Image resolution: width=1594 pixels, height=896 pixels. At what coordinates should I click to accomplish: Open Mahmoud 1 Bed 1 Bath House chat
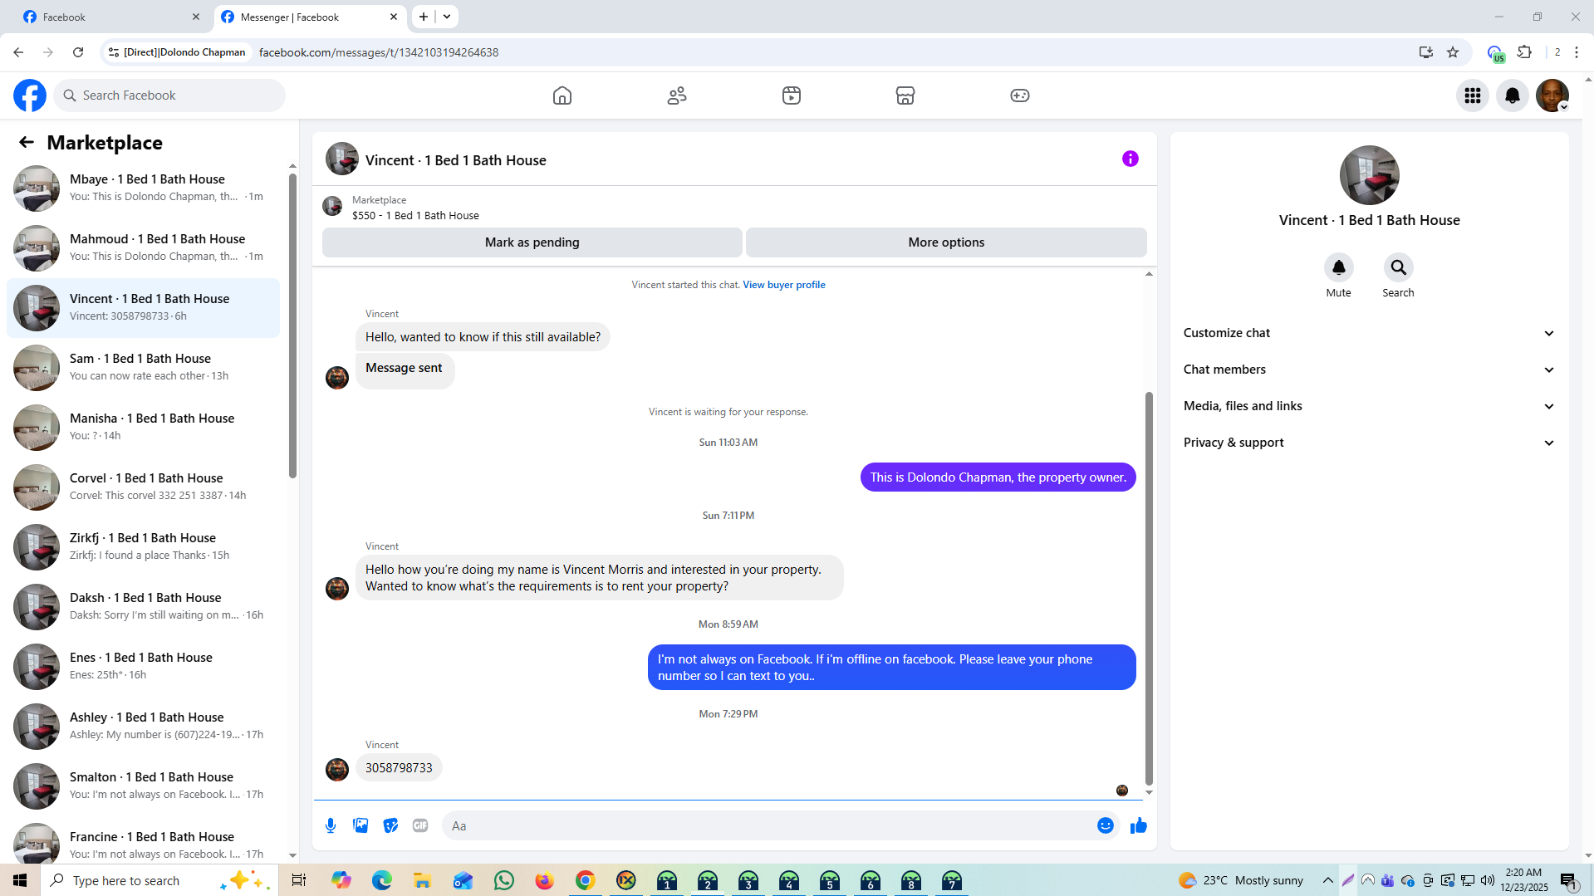(x=144, y=248)
